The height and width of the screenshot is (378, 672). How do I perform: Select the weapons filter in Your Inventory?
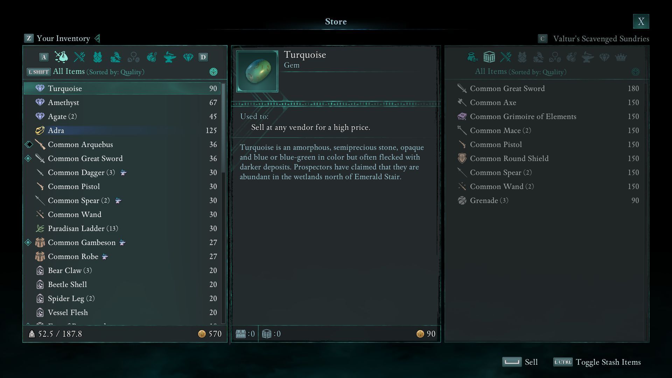[79, 57]
